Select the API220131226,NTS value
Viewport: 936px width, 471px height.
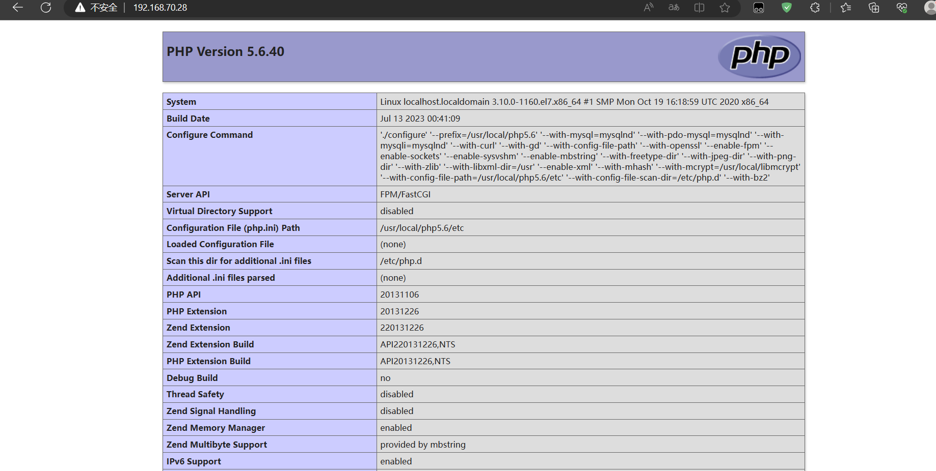pyautogui.click(x=418, y=344)
